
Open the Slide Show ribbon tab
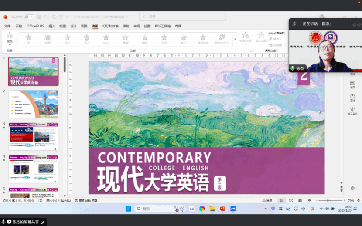pyautogui.click(x=110, y=26)
